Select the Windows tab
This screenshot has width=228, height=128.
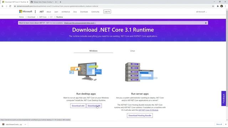tap(93, 51)
